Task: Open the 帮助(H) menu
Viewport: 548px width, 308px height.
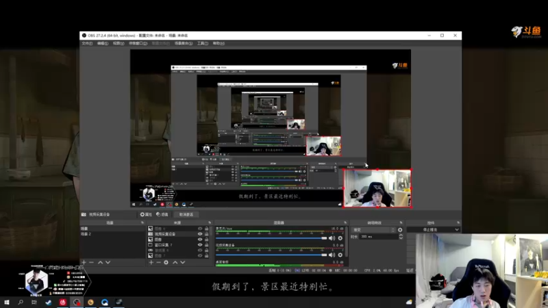Action: [x=219, y=43]
